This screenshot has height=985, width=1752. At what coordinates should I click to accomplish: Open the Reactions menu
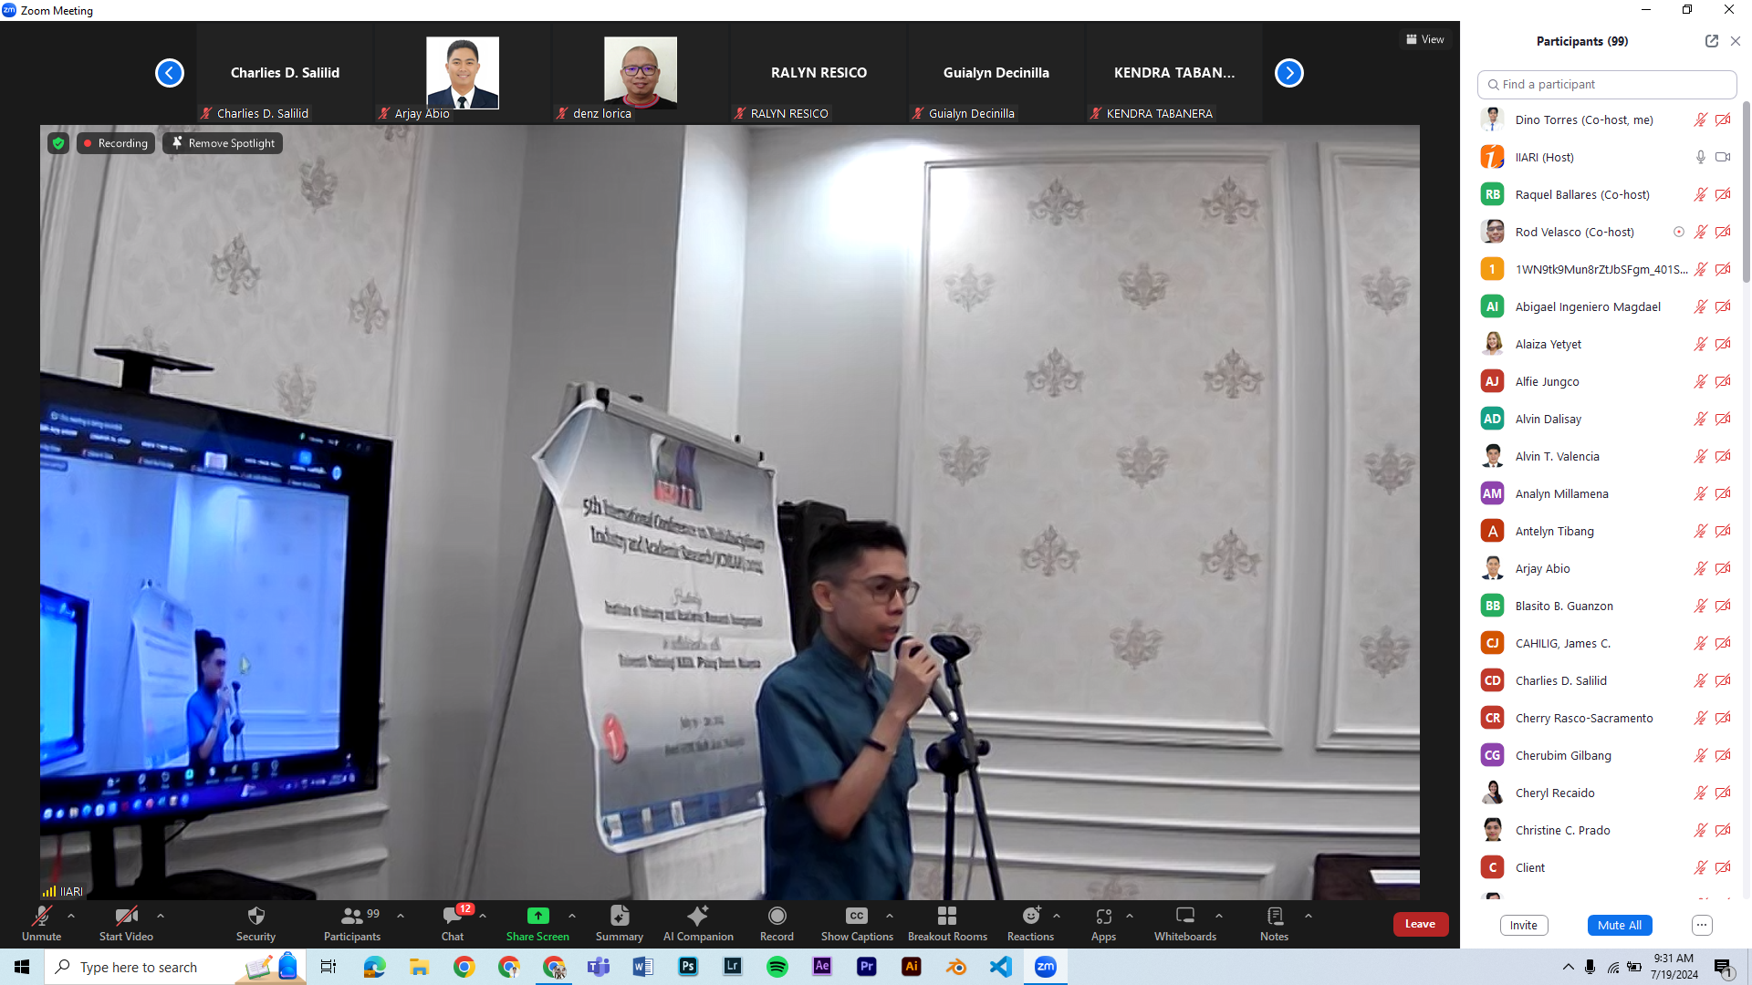coord(1030,922)
